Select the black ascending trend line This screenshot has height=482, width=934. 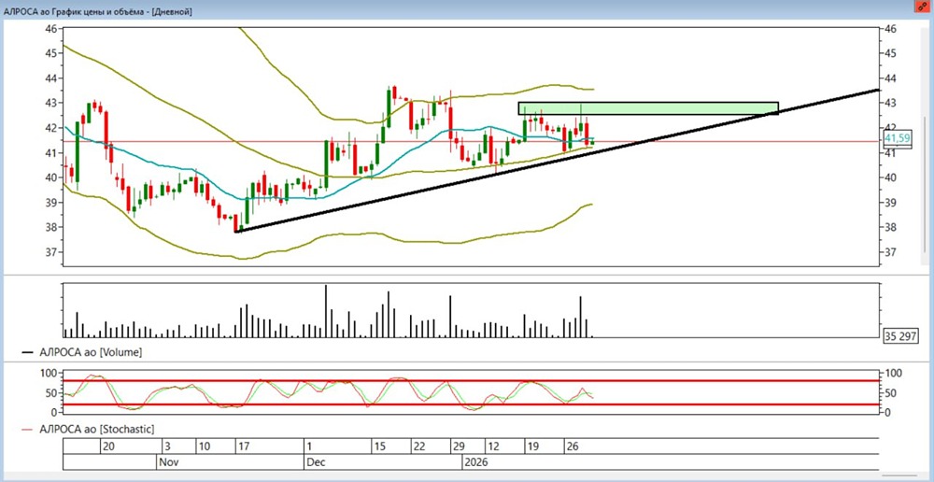coord(557,161)
